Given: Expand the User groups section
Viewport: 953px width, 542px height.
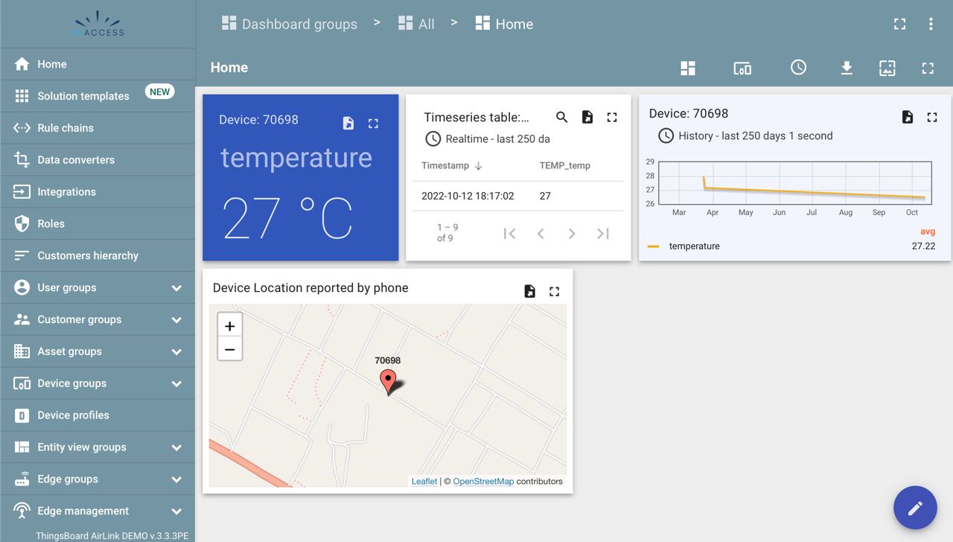Looking at the screenshot, I should 98,287.
